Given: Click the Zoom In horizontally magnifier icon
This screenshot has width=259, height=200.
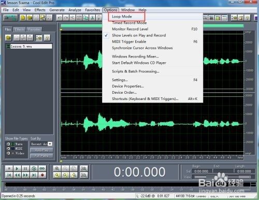Looking at the screenshot, I should 57,168.
